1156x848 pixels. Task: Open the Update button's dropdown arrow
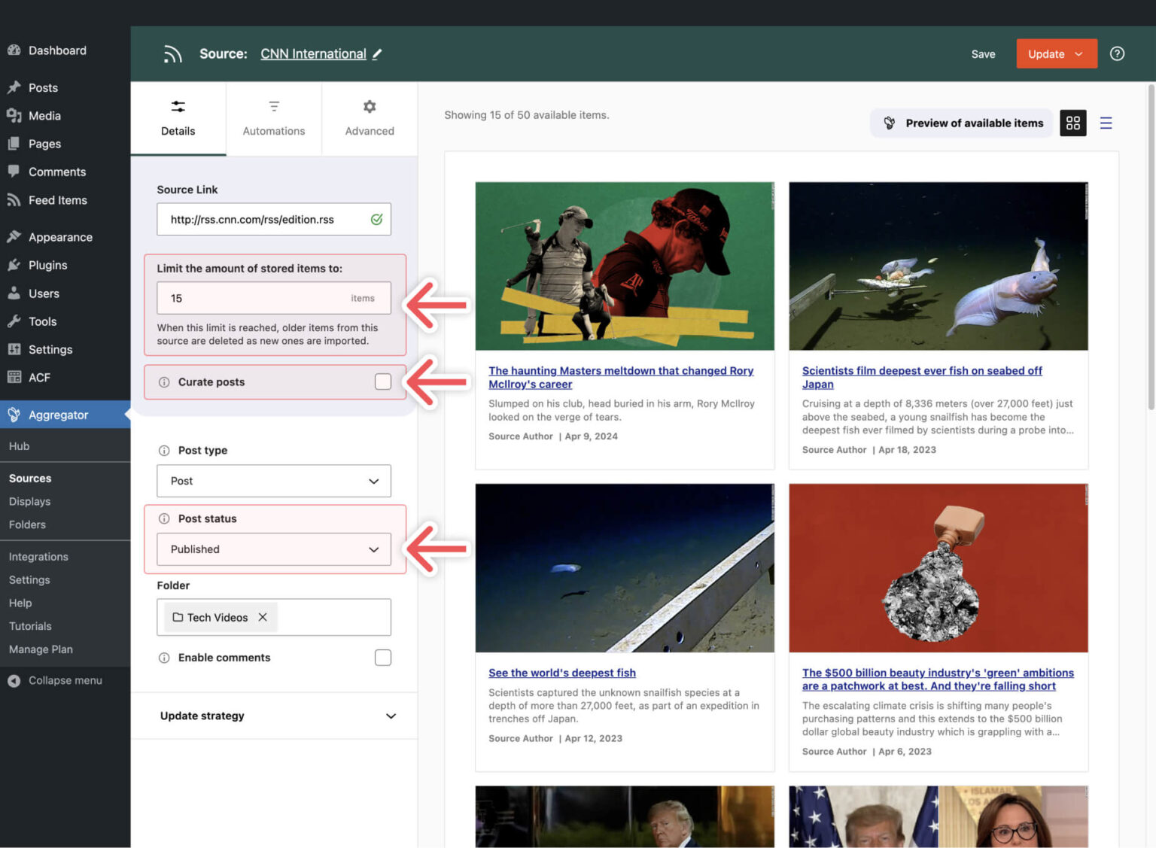point(1078,54)
